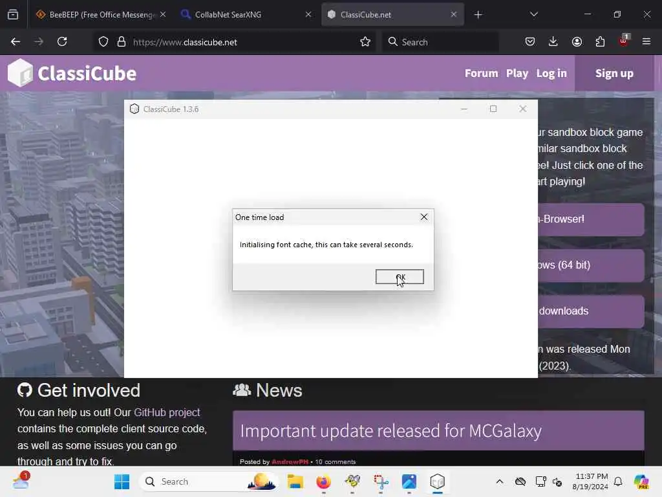Click the taskbar Search box
Screen dimensions: 662x497
pyautogui.click(x=209, y=481)
